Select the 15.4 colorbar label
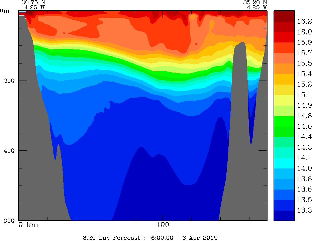Viewport: 312px width, 241px height. click(x=304, y=74)
